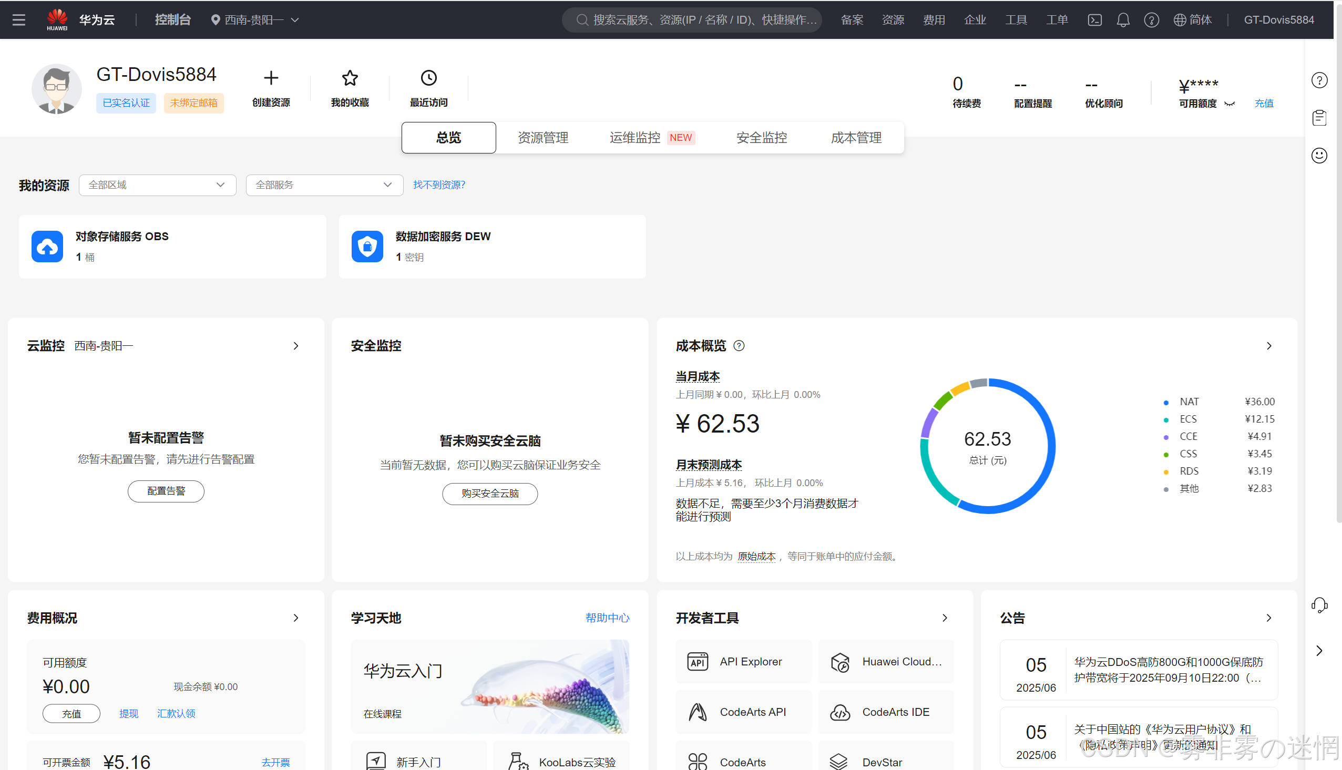Focus the cloud service search field
Image resolution: width=1342 pixels, height=770 pixels.
point(692,20)
